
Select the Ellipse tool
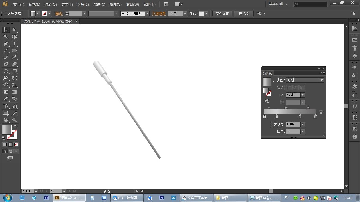coord(14,51)
